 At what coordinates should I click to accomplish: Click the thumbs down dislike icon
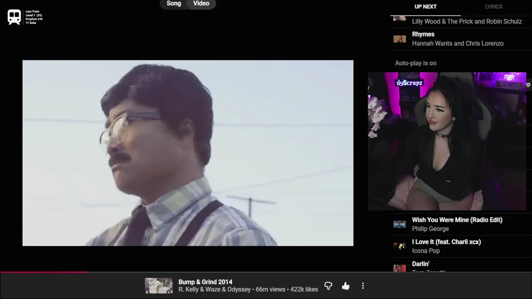click(x=328, y=286)
